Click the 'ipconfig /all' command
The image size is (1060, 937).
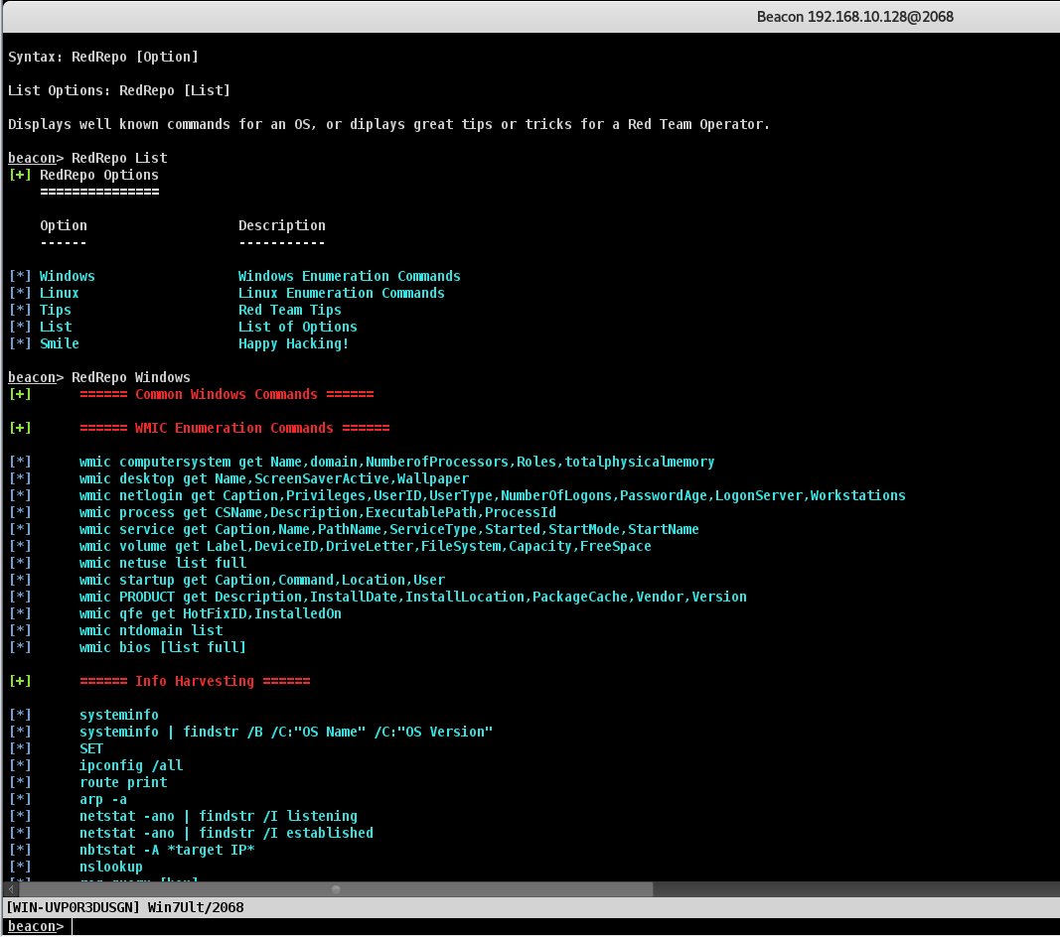click(x=131, y=765)
